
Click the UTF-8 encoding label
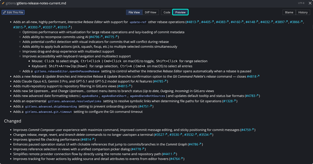[301, 3]
